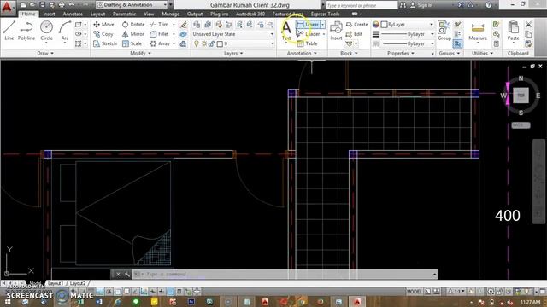
Task: Select the Line drawing tool
Action: [x=9, y=31]
